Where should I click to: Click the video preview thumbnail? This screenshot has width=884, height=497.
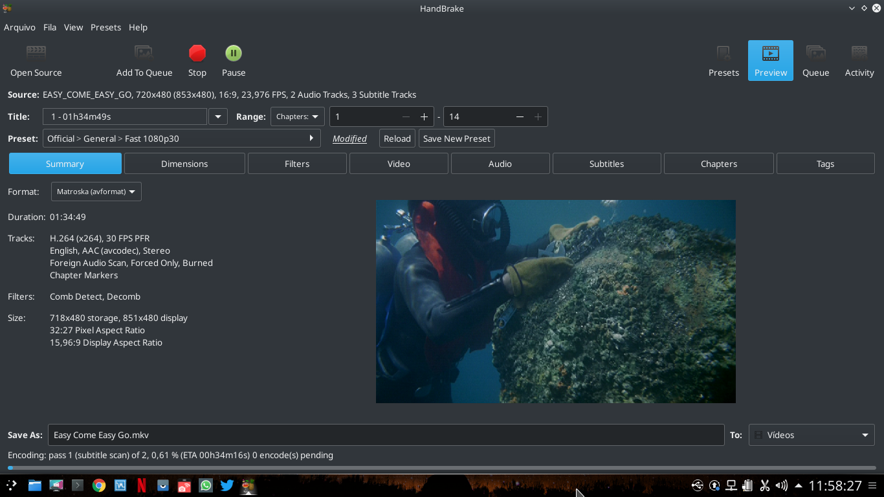click(x=556, y=302)
